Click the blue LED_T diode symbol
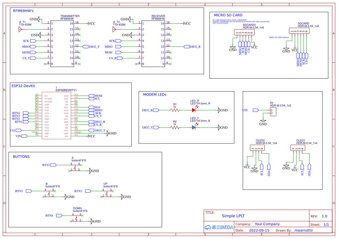This screenshot has width=338, height=239. pyautogui.click(x=194, y=127)
